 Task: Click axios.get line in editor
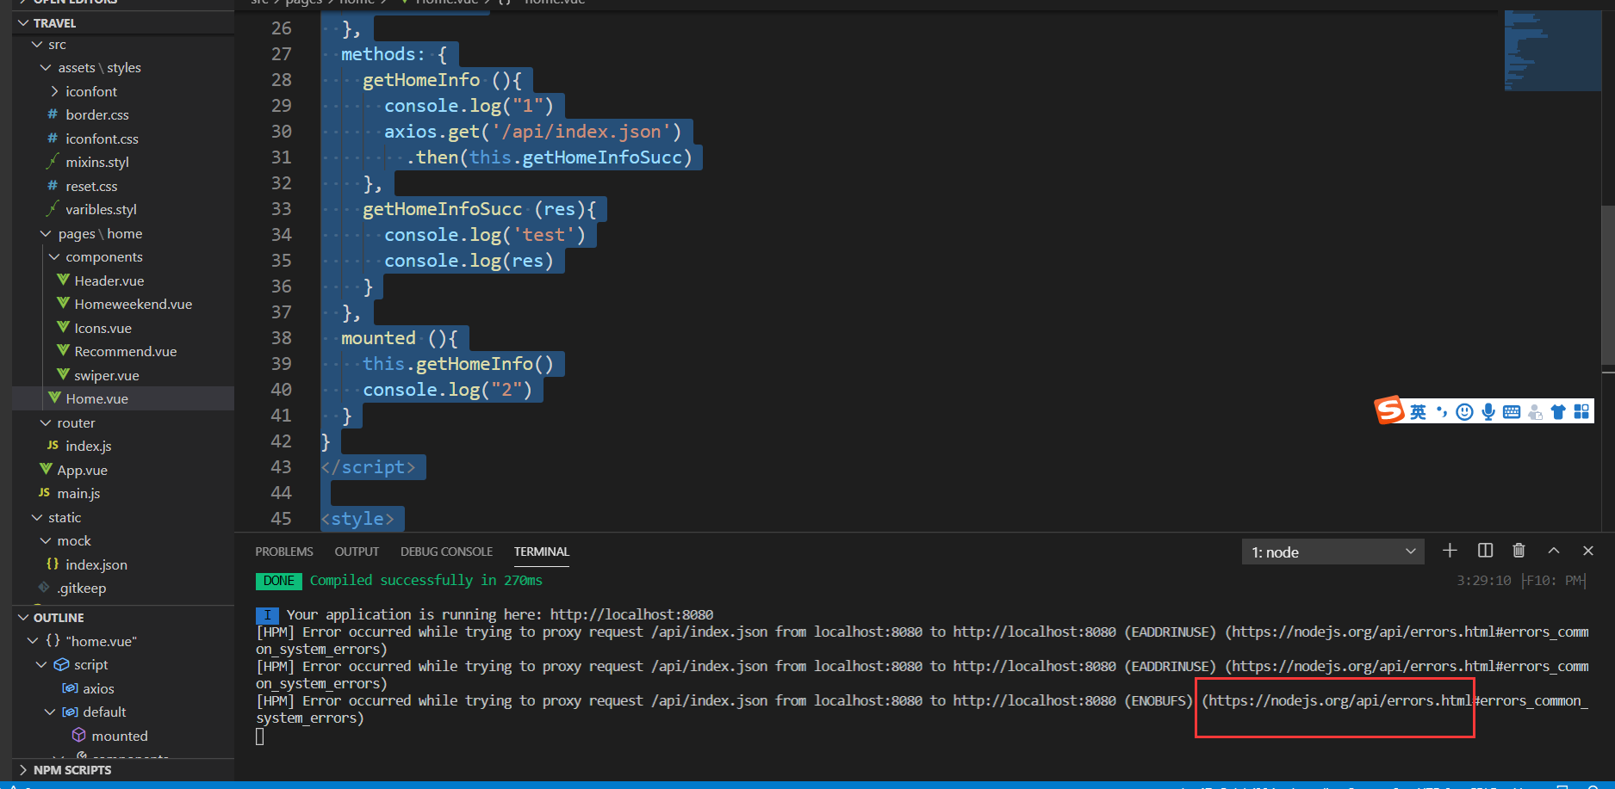(532, 132)
